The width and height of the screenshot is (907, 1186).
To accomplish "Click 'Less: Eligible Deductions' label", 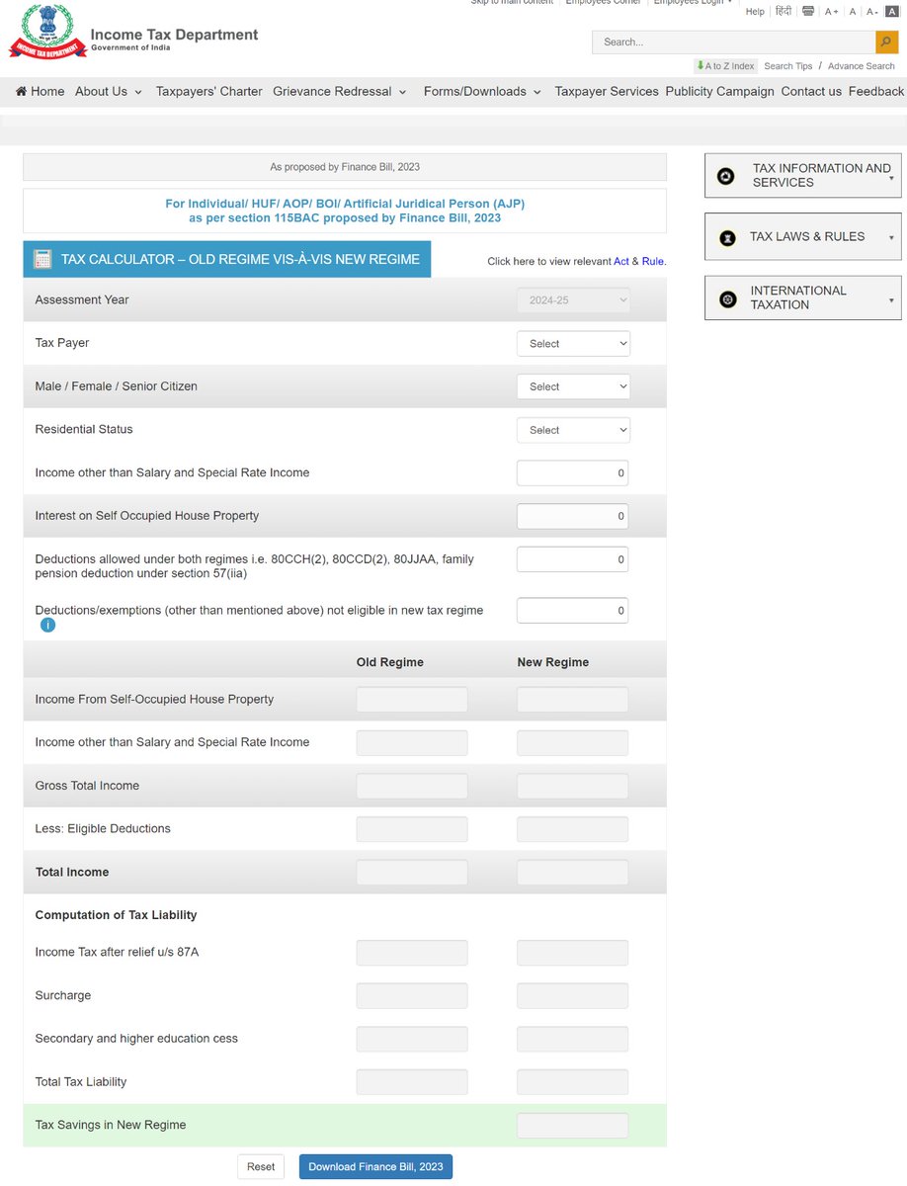I will pyautogui.click(x=103, y=828).
